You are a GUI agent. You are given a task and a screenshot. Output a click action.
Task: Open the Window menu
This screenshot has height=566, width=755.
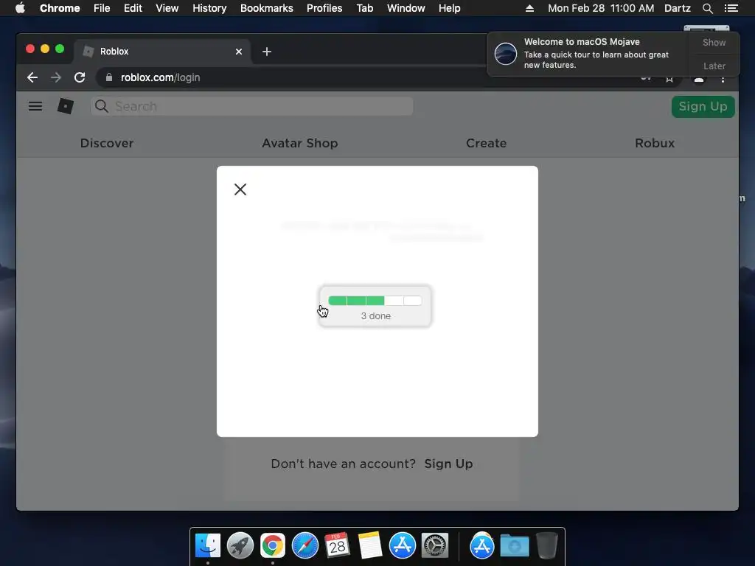pos(406,8)
